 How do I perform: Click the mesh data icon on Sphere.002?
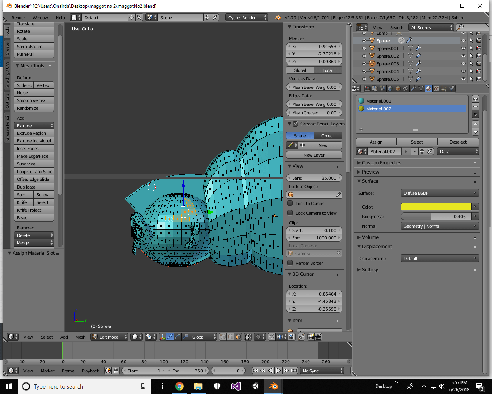(410, 56)
